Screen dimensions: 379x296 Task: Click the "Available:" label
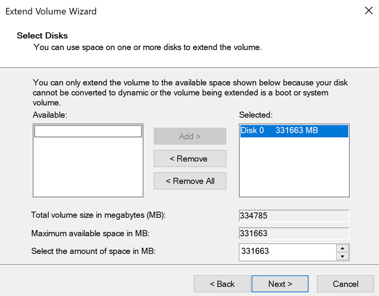(x=50, y=115)
